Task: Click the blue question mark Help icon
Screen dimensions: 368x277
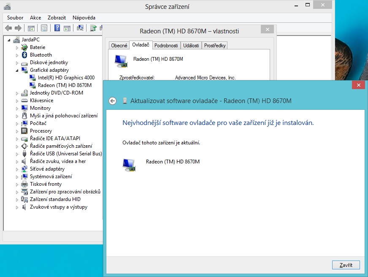Action: [x=57, y=28]
